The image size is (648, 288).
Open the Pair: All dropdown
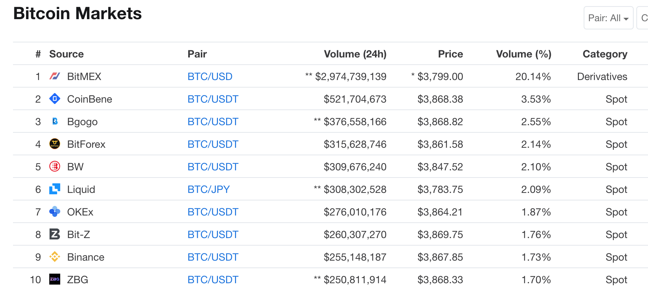pos(608,18)
